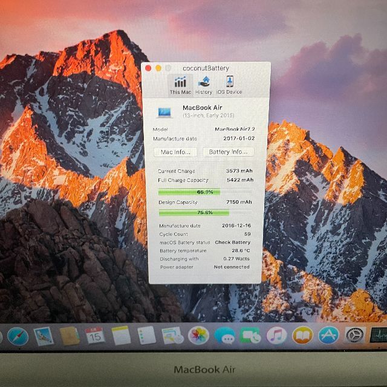Open the Calendar icon showing 15
Viewport: 387px width, 387px height.
coord(95,335)
